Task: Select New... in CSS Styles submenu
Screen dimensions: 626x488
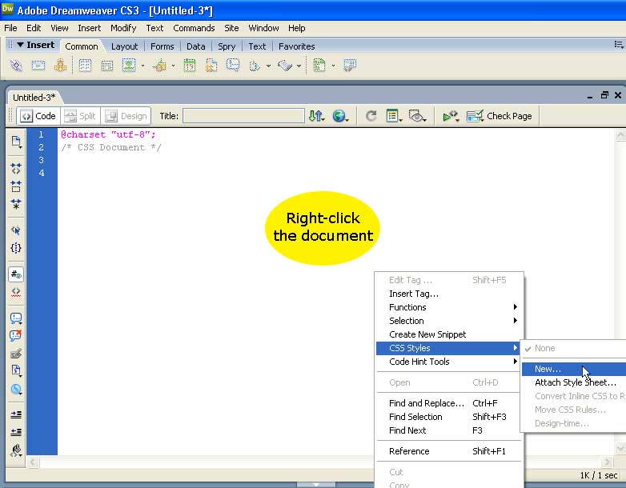Action: pyautogui.click(x=574, y=369)
